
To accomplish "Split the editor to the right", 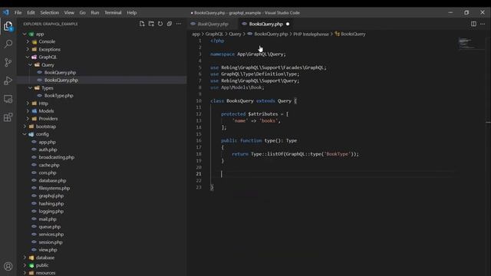I will coord(473,24).
